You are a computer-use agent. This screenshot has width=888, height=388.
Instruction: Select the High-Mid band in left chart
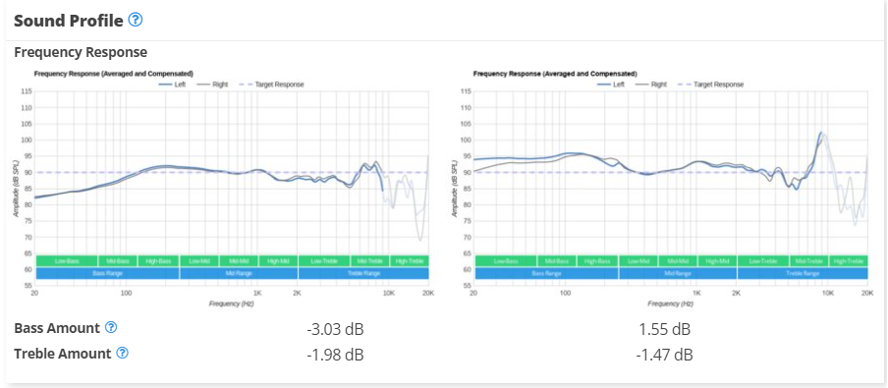click(278, 261)
